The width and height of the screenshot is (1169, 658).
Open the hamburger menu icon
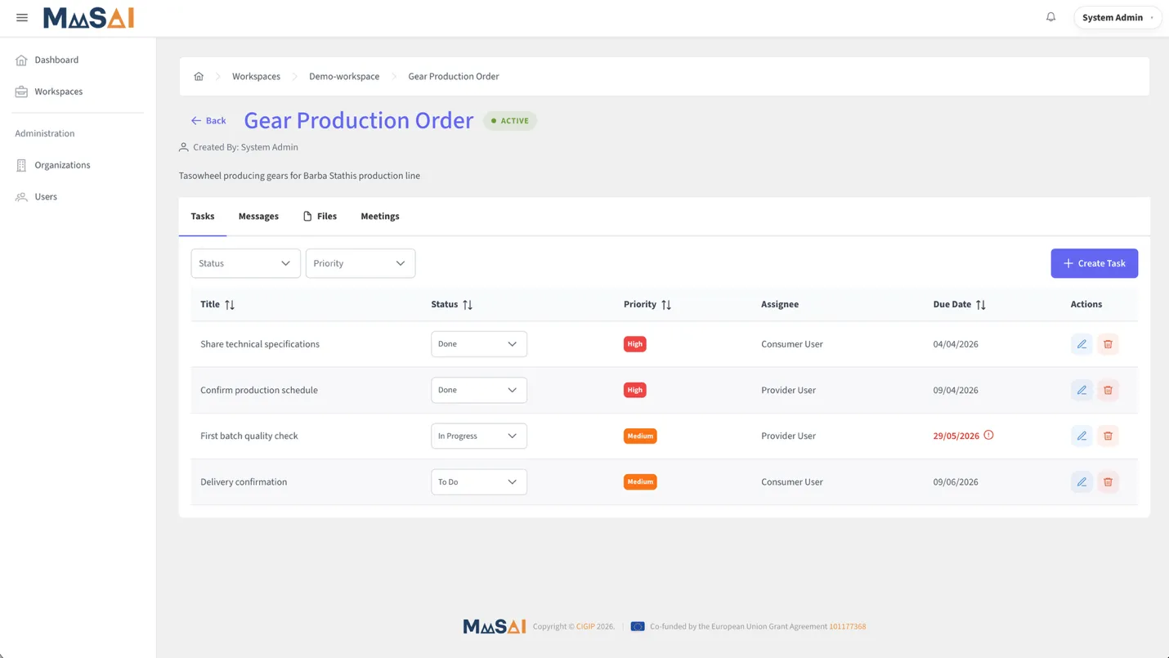point(22,17)
